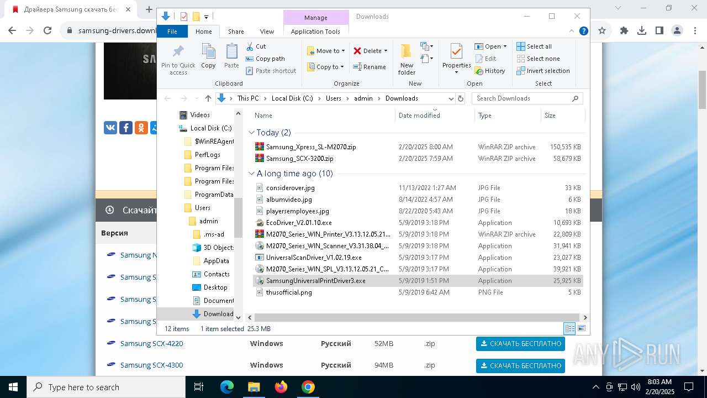The image size is (707, 398).
Task: Click Copy path in Clipboard group
Action: (x=265, y=59)
